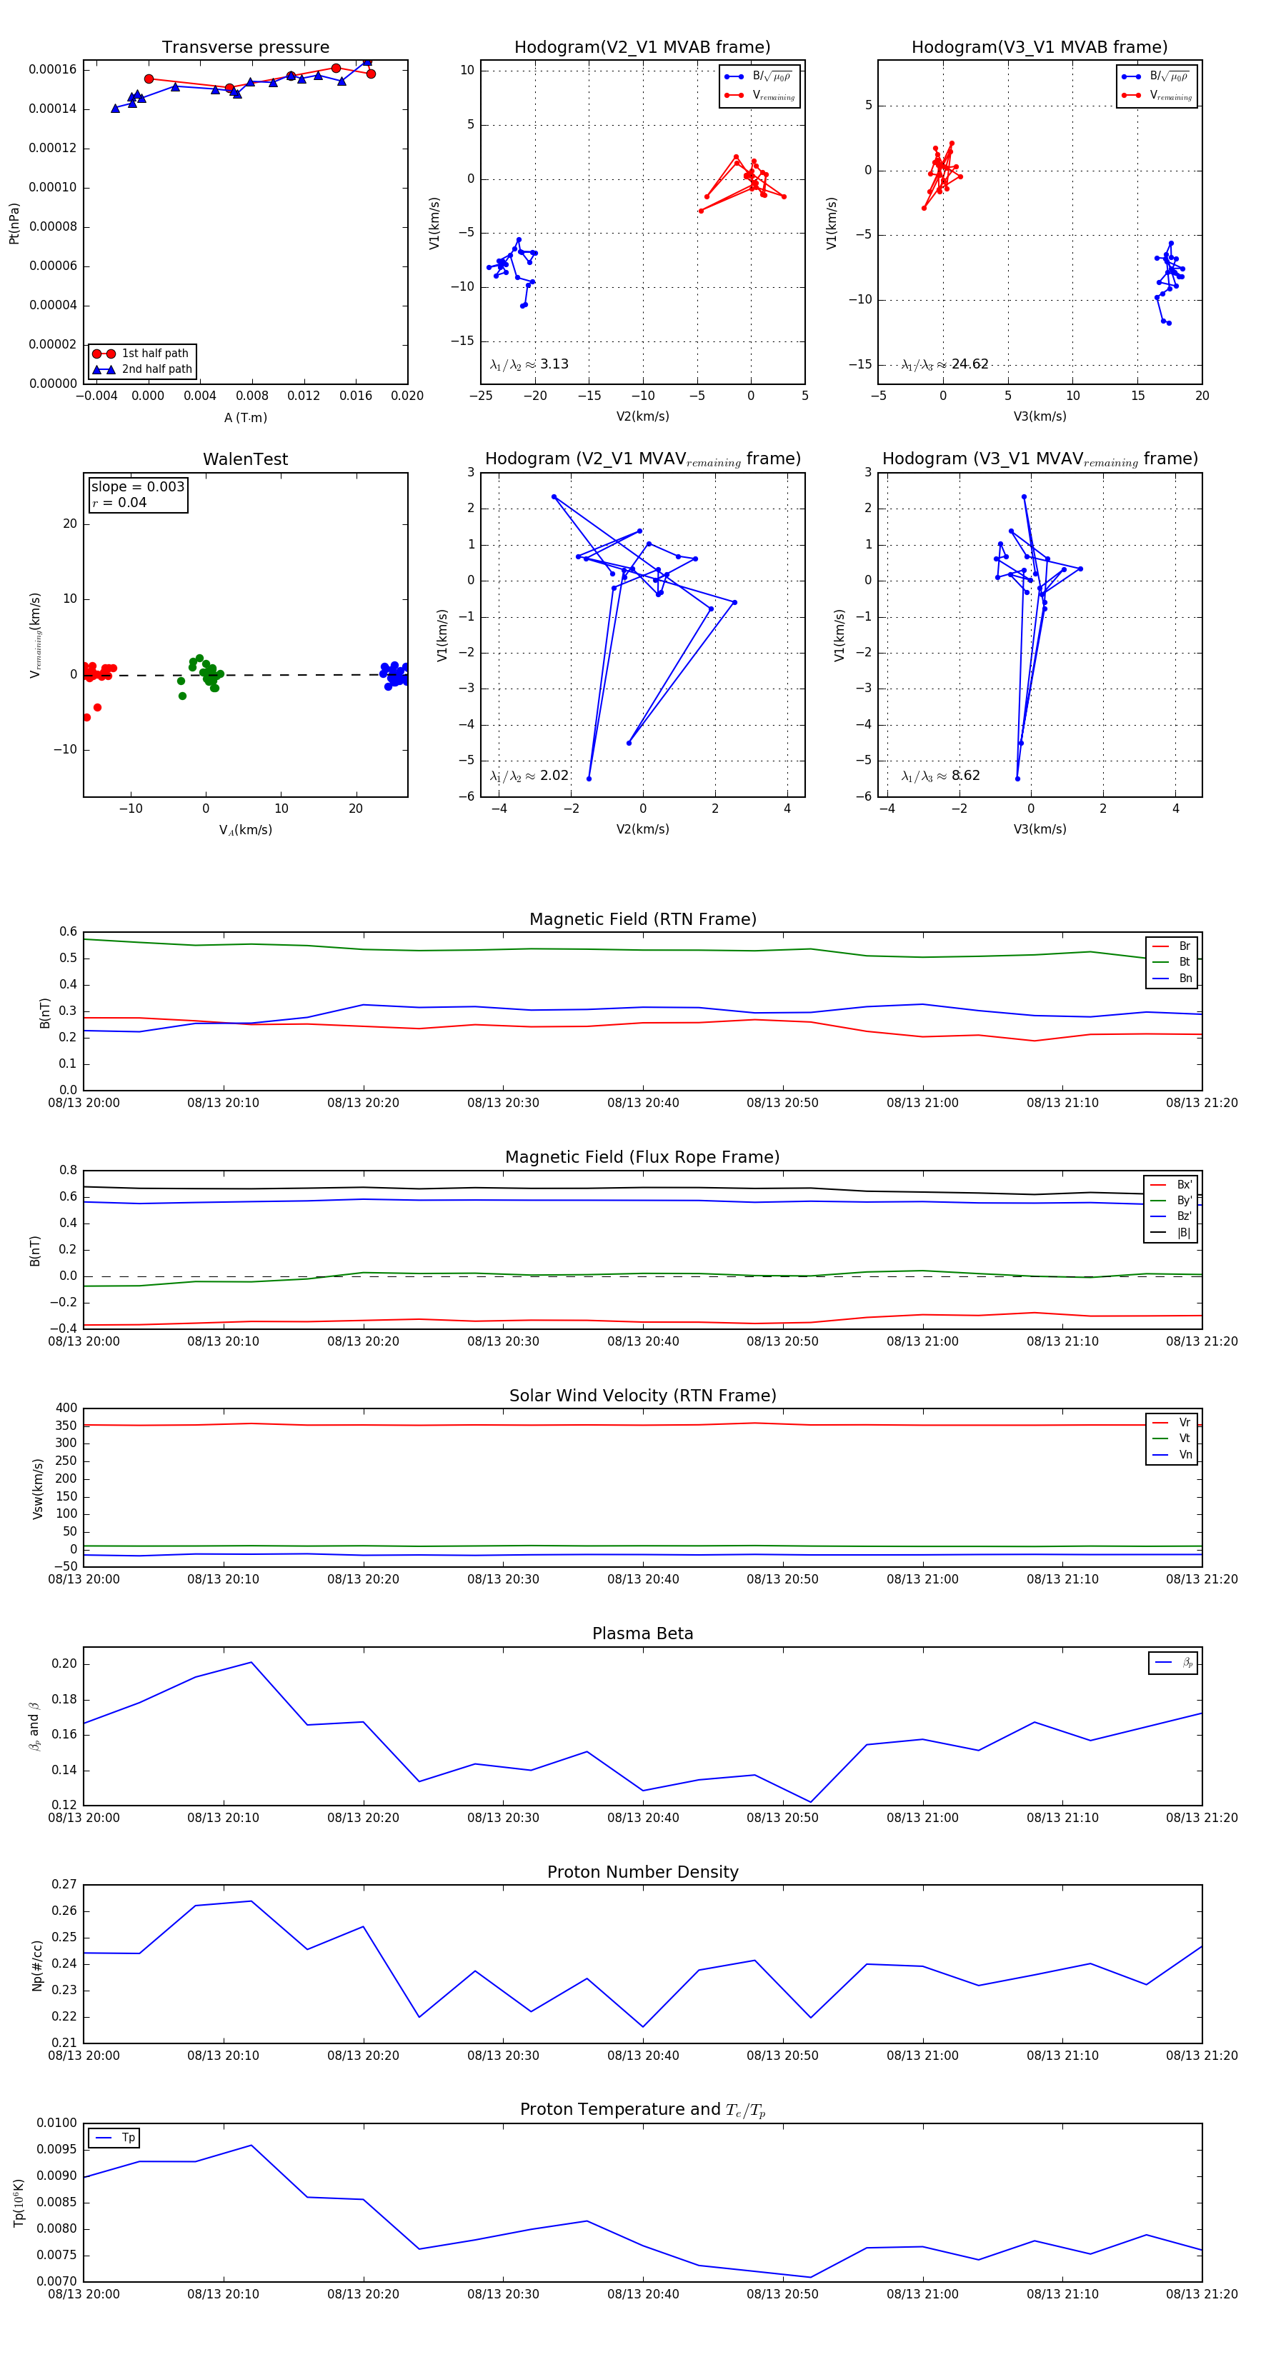This screenshot has width=1286, height=2357.
Task: Click the 'r = 0.04' annotation
Action: [119, 502]
